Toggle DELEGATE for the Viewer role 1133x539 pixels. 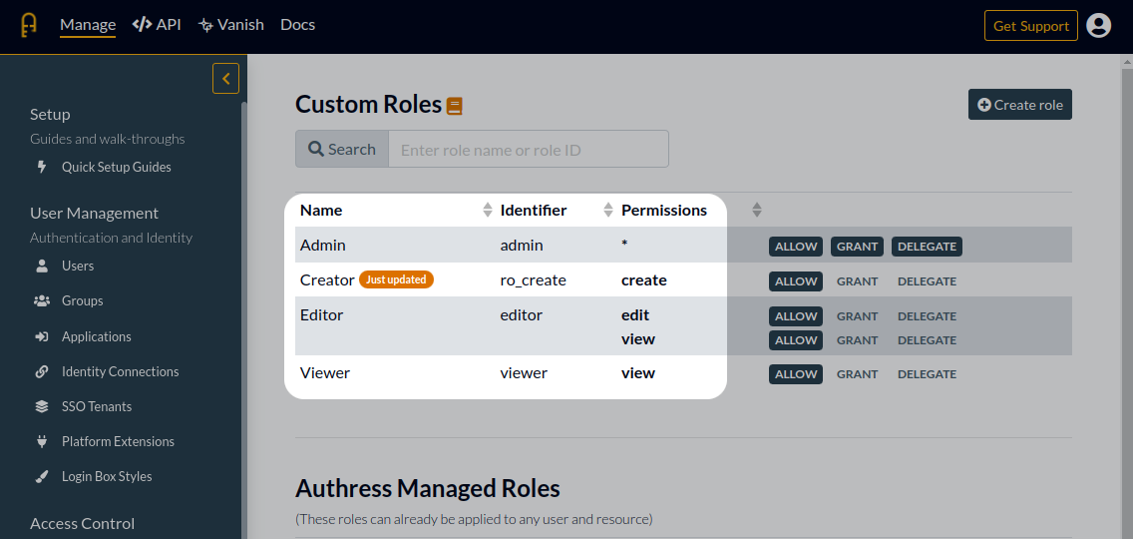point(927,374)
